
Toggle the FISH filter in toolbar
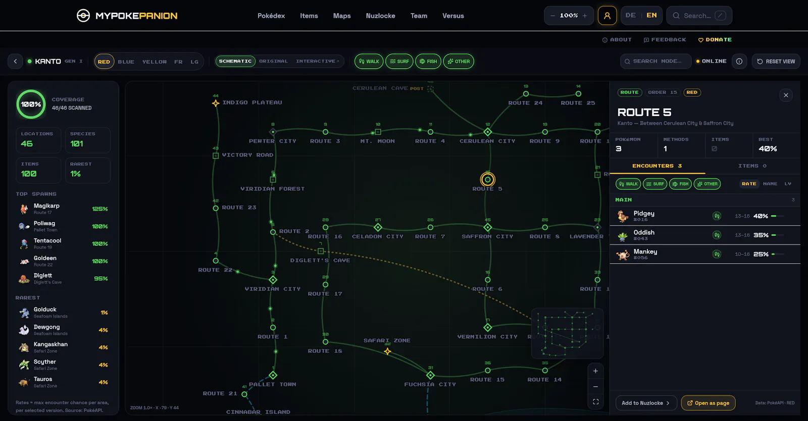click(428, 61)
